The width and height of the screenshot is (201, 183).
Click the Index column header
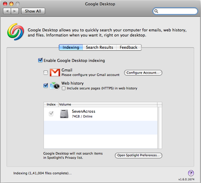51,104
